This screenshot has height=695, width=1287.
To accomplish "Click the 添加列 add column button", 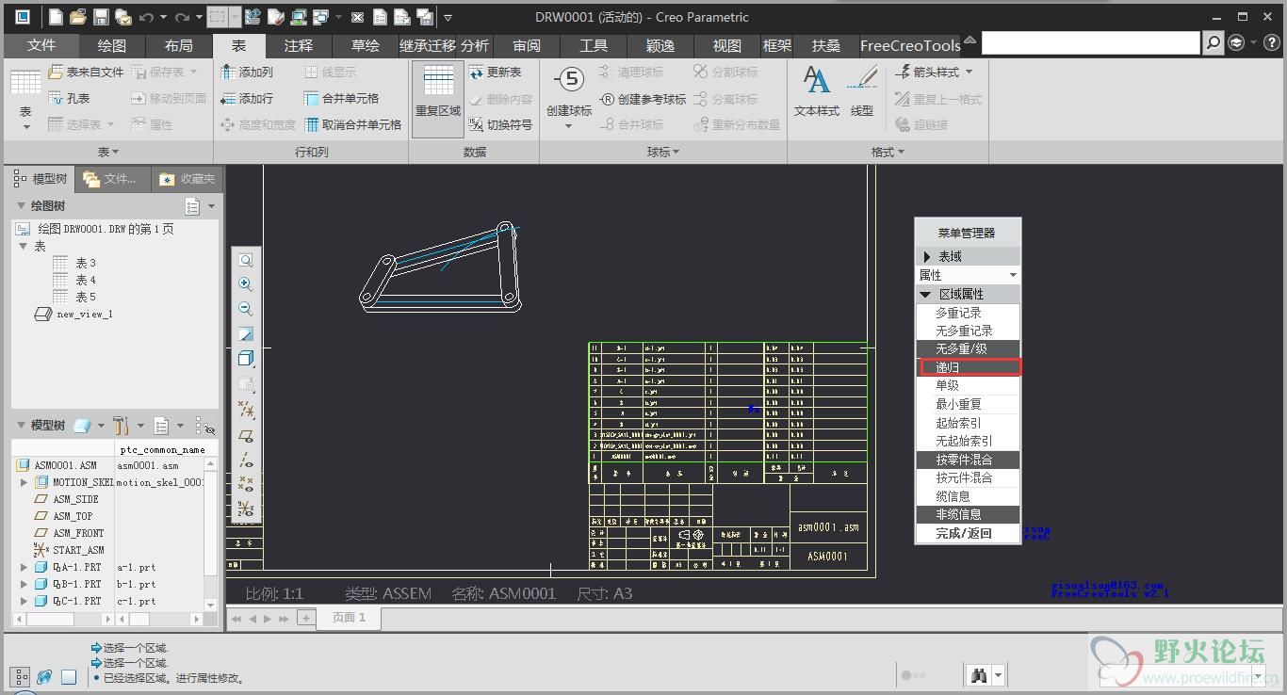I will click(x=247, y=72).
